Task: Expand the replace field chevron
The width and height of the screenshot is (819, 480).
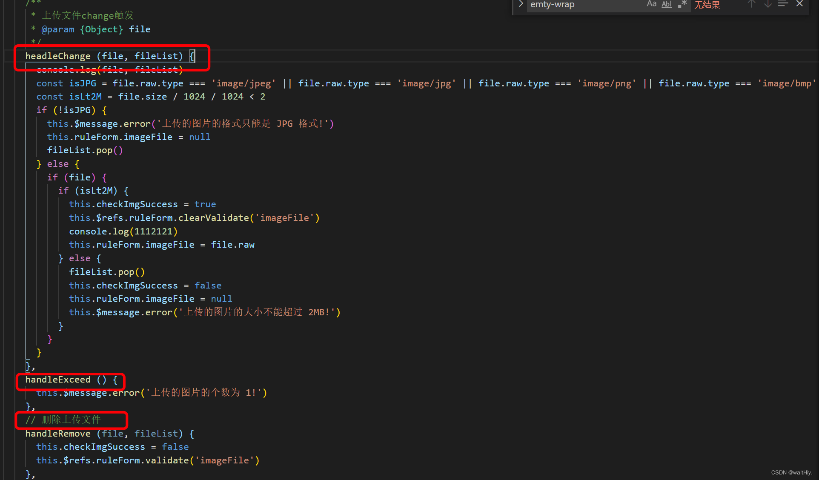Action: point(521,4)
